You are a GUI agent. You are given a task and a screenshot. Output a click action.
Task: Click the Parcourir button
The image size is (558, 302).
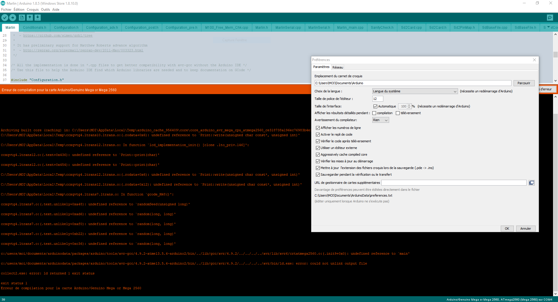524,83
